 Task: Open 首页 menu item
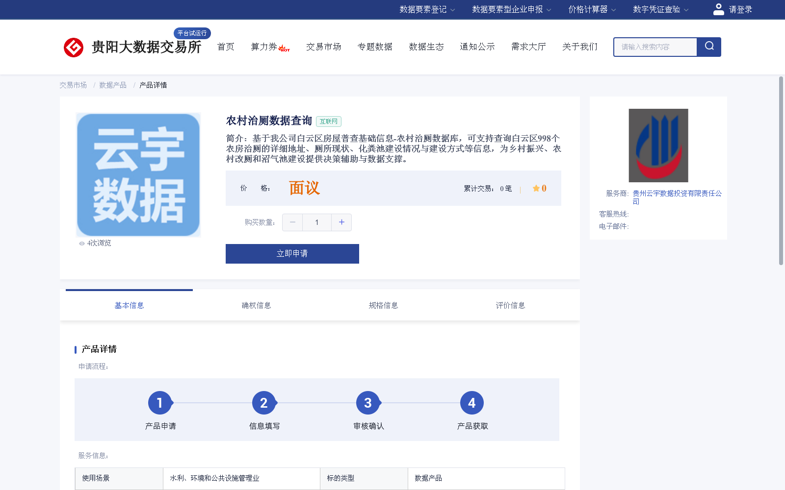point(226,47)
